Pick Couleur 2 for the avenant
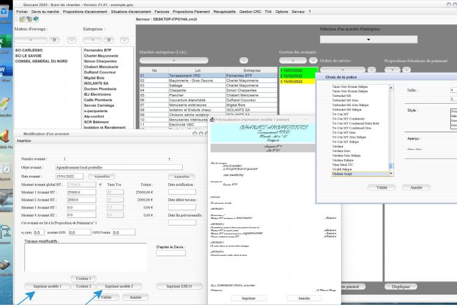Image resolution: width=457 pixels, height=305 pixels. 83,286
